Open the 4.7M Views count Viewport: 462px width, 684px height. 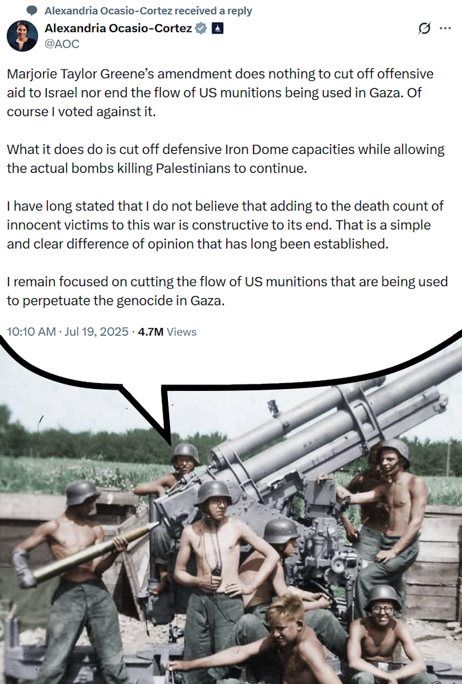(167, 332)
